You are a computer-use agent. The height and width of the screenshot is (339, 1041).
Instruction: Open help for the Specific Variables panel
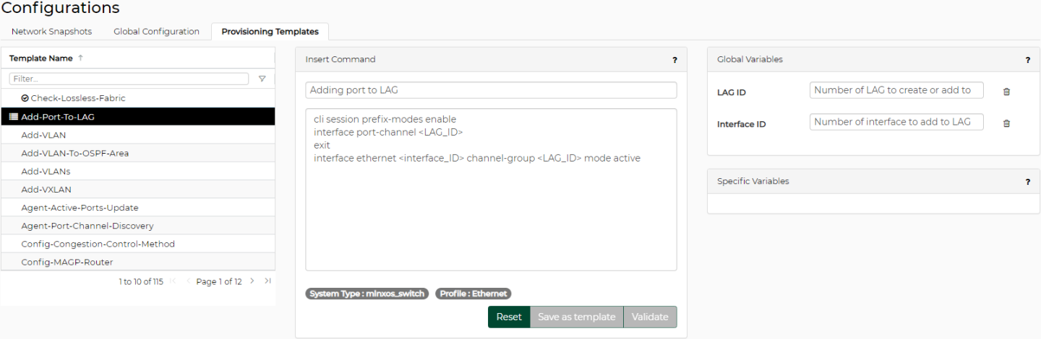pyautogui.click(x=1027, y=182)
